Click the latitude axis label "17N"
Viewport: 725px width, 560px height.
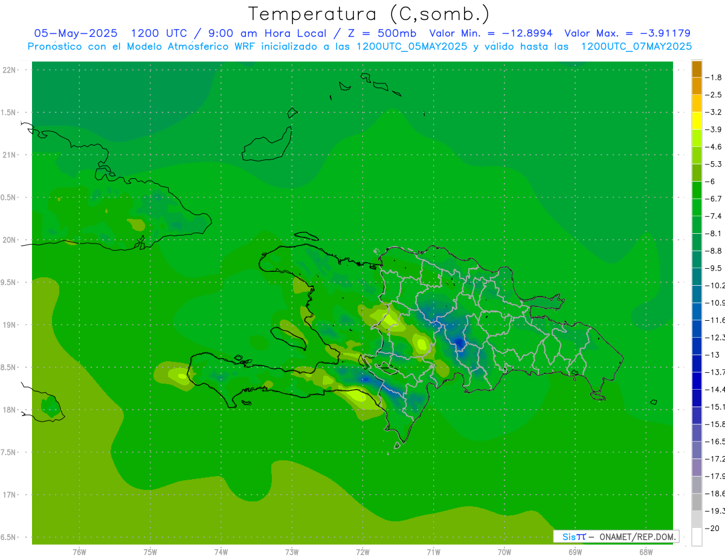coord(10,495)
